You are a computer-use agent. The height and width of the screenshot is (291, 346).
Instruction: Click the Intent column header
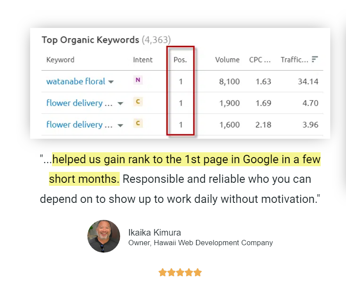[x=143, y=60]
